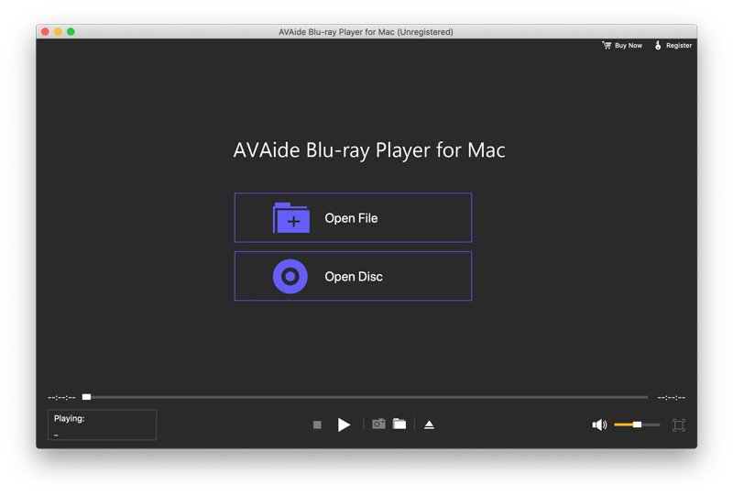Stop playback with the stop button
Screen dimensions: 733x496
pos(317,424)
